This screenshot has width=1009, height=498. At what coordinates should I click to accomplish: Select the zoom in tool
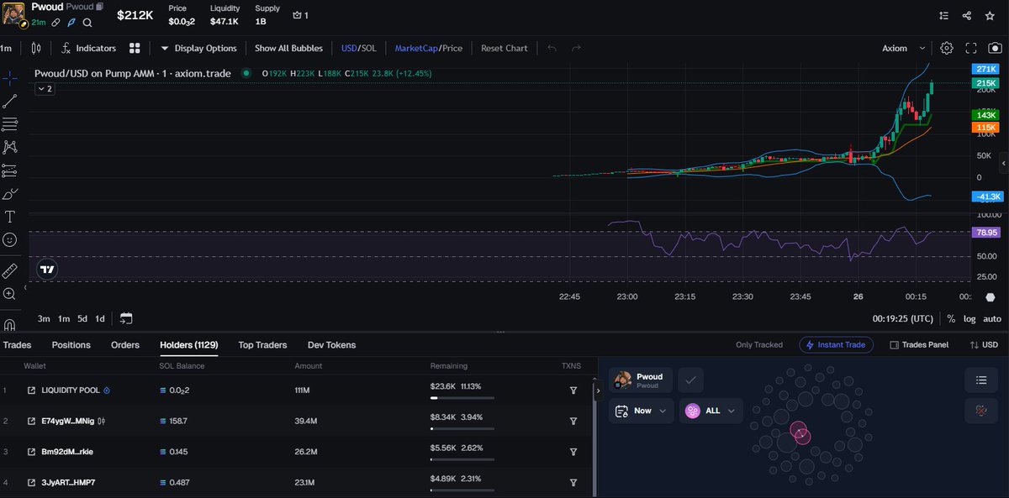click(x=9, y=294)
